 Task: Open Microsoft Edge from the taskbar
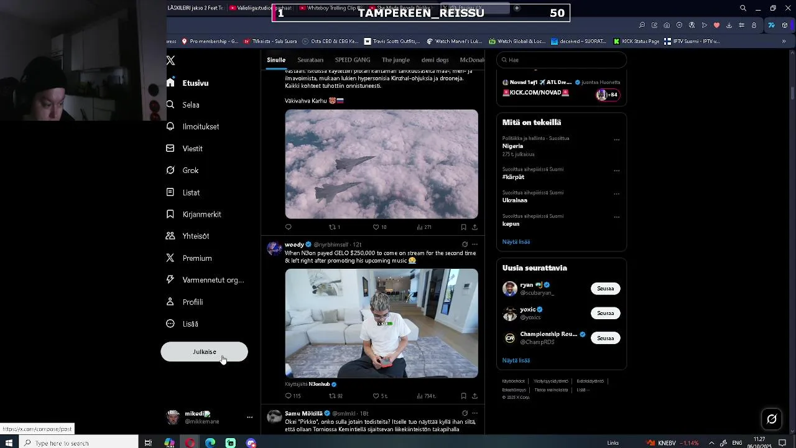(210, 443)
